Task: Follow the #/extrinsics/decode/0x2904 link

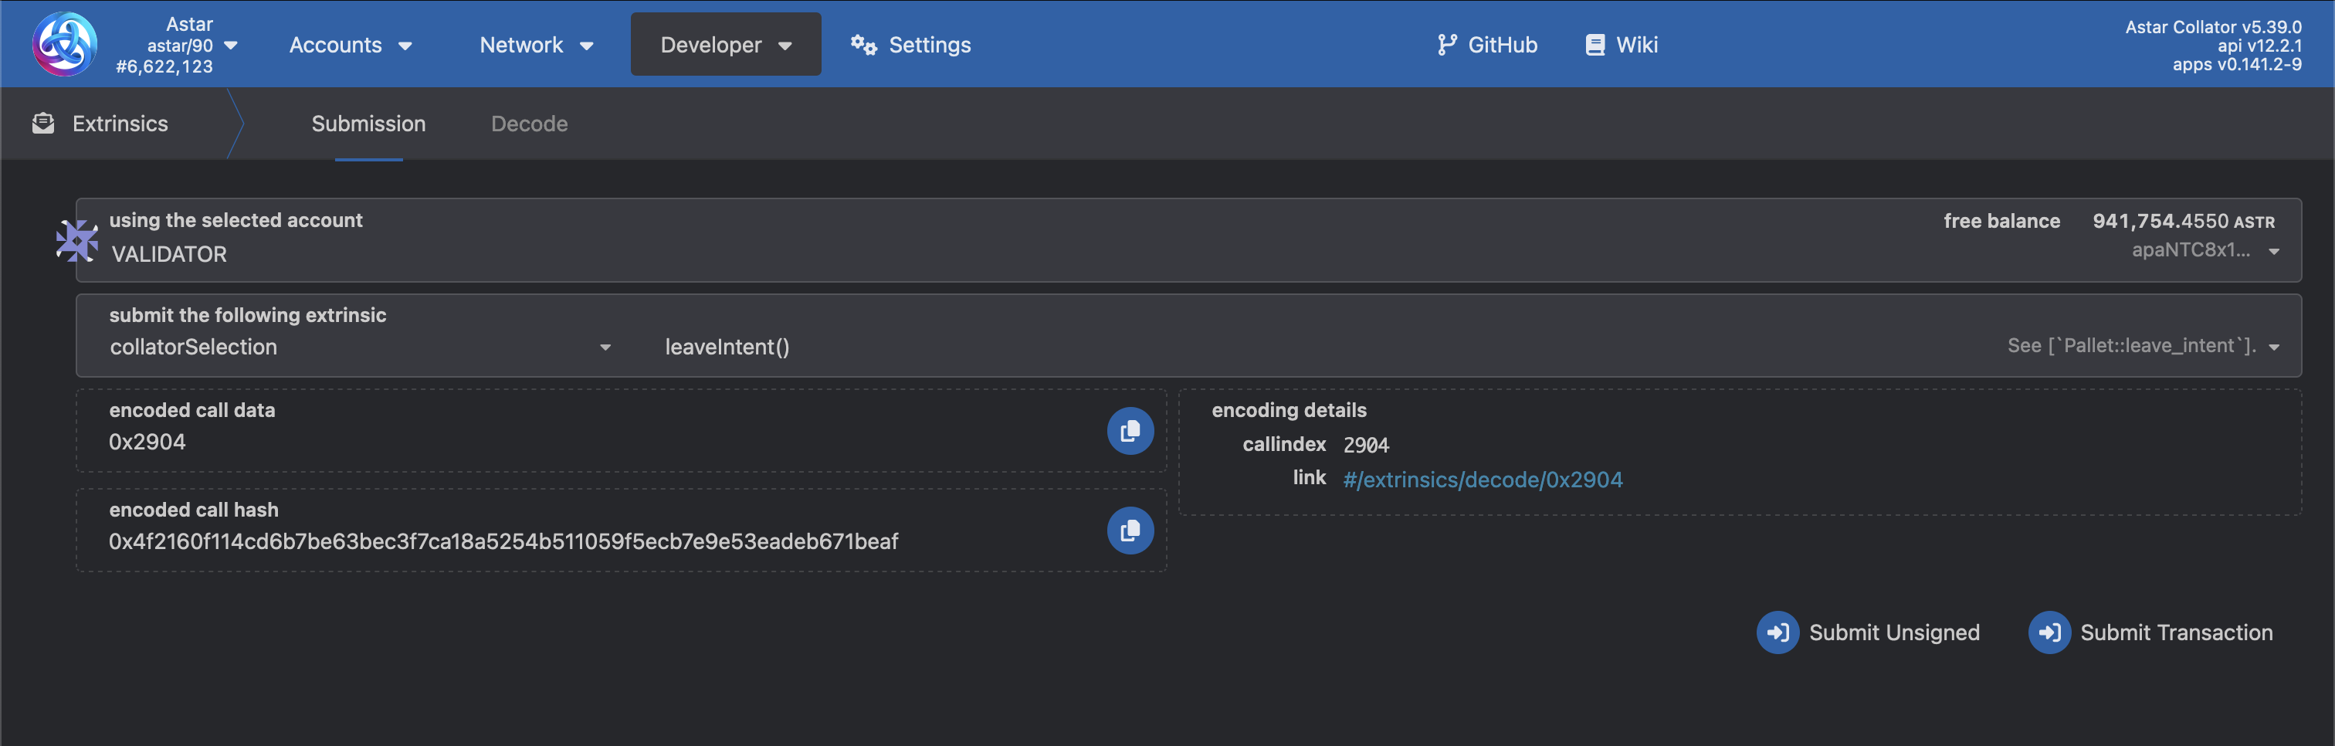Action: point(1482,480)
